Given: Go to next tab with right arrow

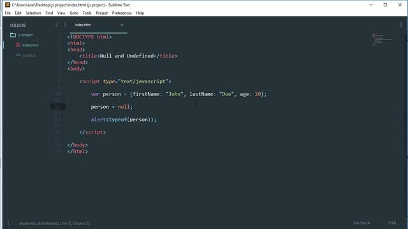Looking at the screenshot, I should (65, 25).
